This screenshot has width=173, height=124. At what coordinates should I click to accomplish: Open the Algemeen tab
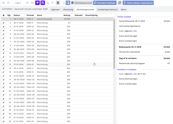55,10
